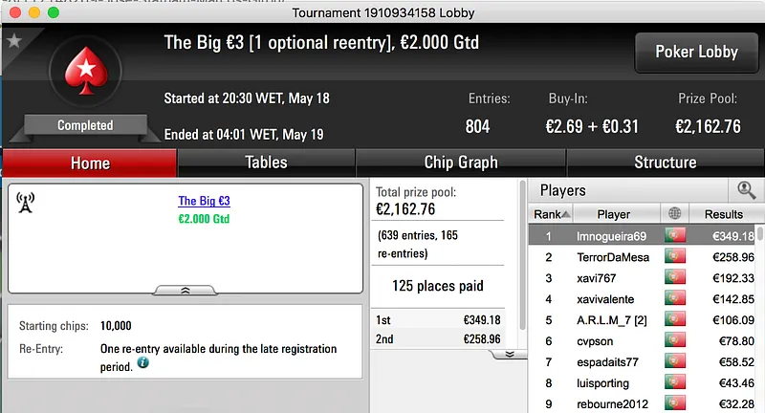Open the Chip Graph tab

pyautogui.click(x=461, y=163)
